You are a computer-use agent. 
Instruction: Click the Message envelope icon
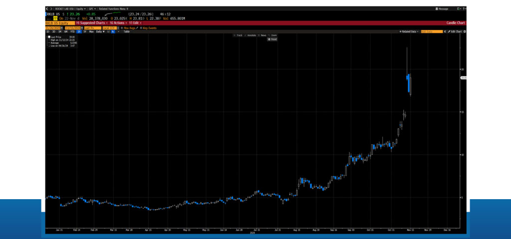tap(437, 8)
